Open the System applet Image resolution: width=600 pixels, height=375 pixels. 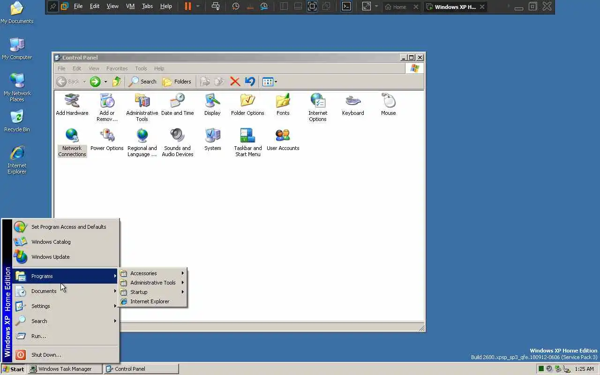tap(212, 139)
